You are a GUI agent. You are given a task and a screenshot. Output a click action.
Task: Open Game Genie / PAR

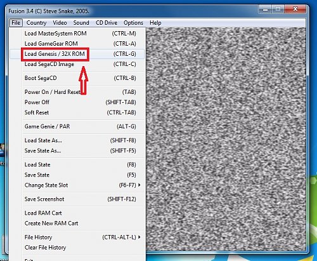point(77,126)
